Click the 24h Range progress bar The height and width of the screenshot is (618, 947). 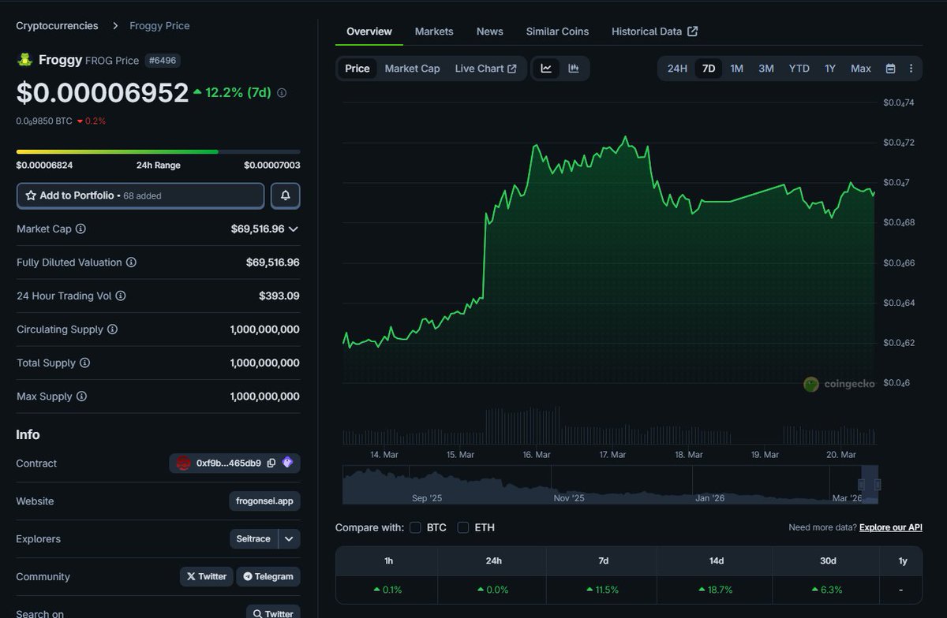click(x=158, y=151)
